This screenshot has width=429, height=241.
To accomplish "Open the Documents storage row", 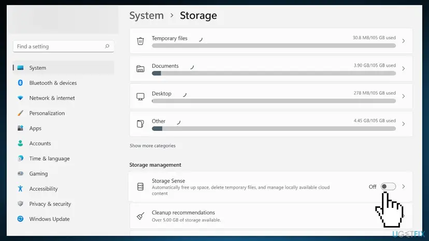I will tap(271, 69).
